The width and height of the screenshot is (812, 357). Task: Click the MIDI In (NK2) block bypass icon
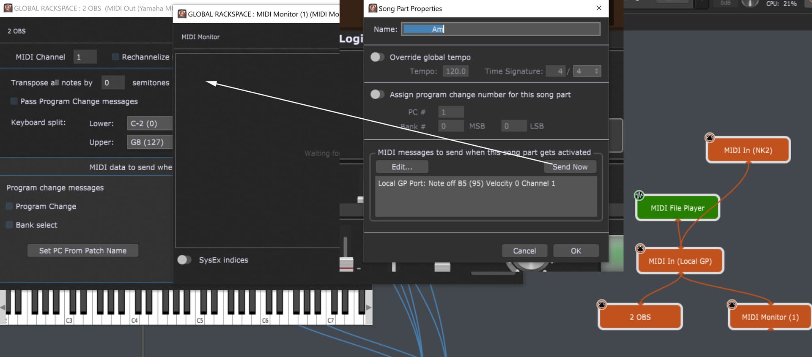710,138
